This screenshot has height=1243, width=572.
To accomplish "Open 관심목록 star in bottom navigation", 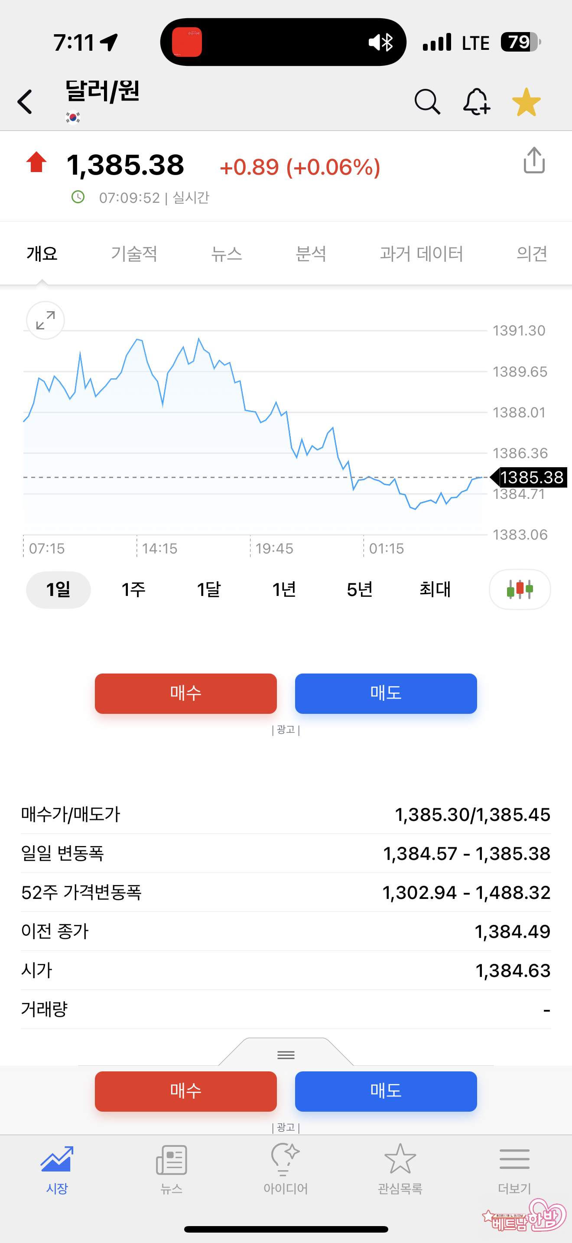I will click(x=400, y=1168).
